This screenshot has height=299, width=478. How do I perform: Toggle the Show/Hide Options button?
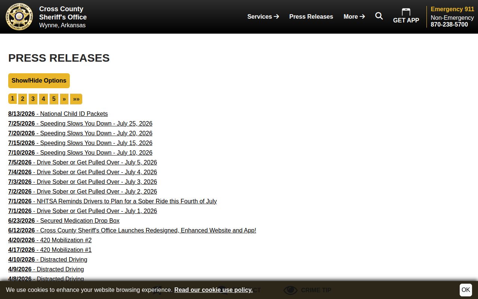[x=39, y=81]
